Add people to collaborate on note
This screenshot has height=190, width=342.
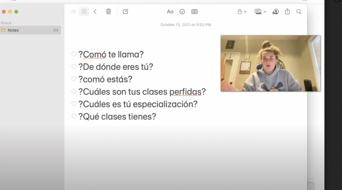pos(276,12)
